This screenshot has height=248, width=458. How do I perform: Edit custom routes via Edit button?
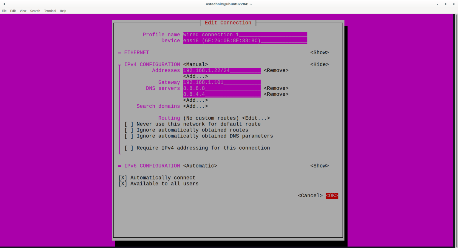pos(256,118)
